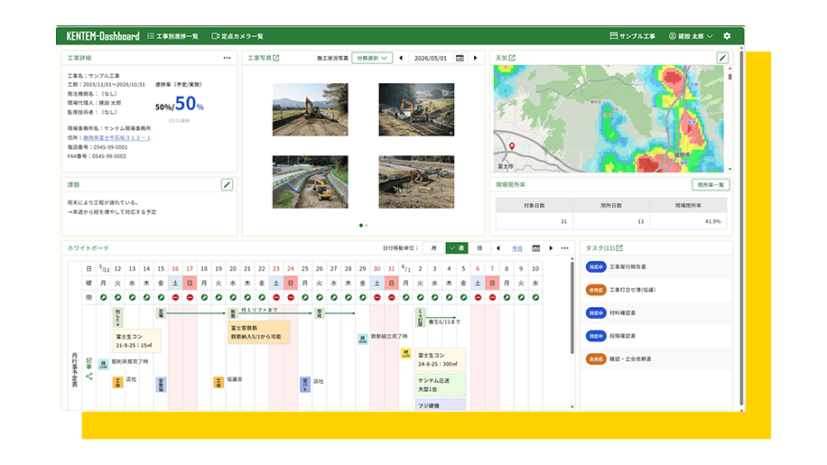Expand the 建設 太郎 user menu

coord(691,36)
